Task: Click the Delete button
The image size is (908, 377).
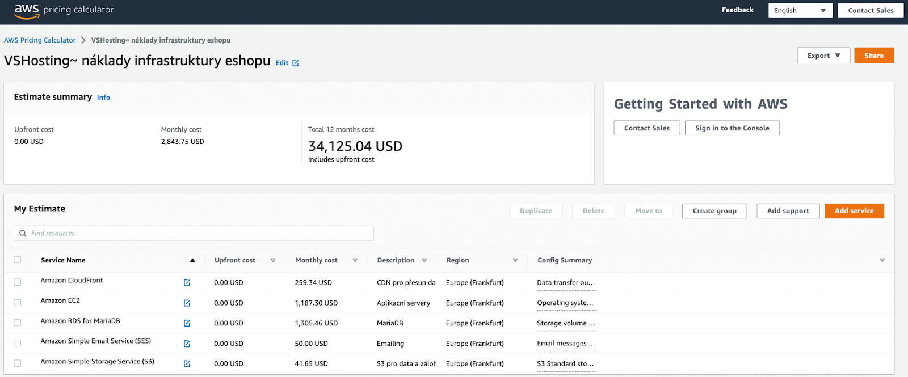Action: [x=594, y=211]
